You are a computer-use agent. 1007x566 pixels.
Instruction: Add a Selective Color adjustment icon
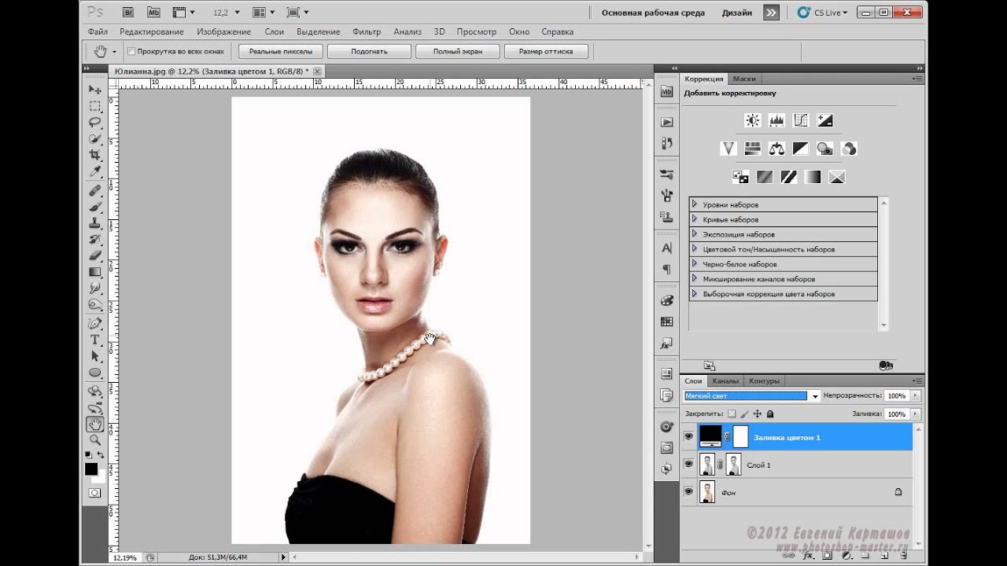[x=837, y=177]
